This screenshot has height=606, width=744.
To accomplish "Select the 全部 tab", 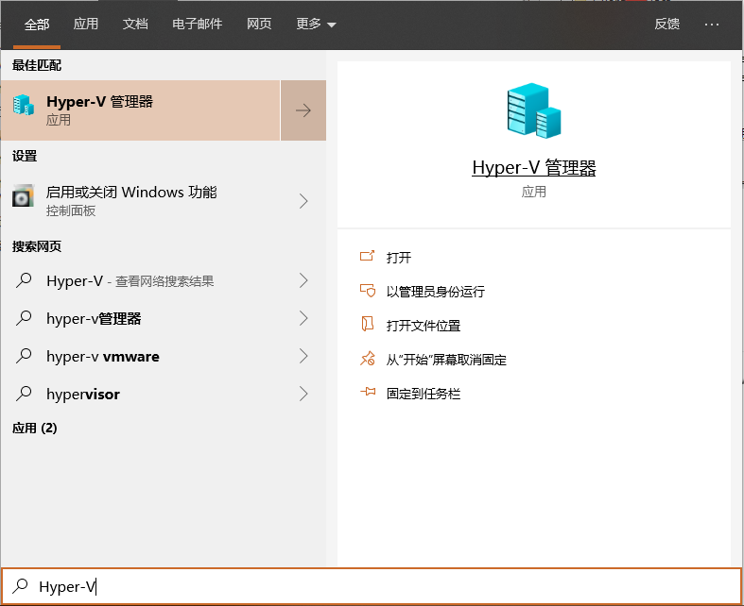I will point(37,25).
